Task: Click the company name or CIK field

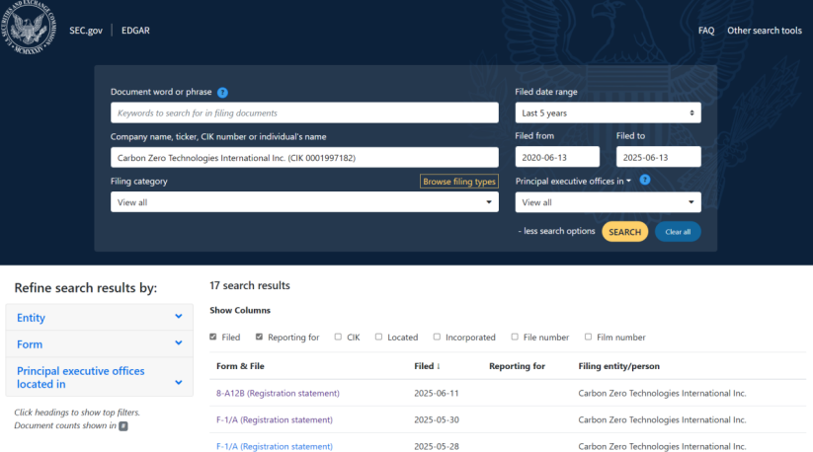Action: pos(304,157)
